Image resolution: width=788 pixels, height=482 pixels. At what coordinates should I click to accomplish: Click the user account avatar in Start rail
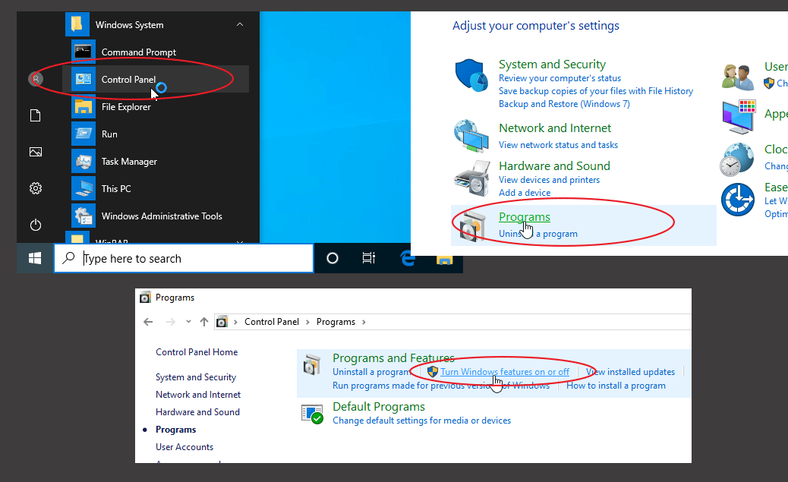coord(36,79)
